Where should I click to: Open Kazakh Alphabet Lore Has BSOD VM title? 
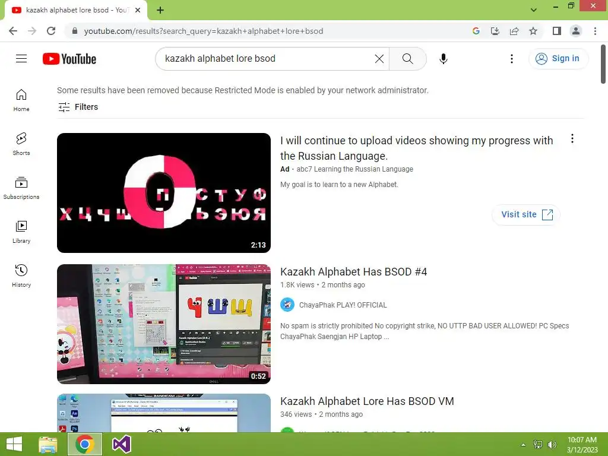click(x=367, y=401)
